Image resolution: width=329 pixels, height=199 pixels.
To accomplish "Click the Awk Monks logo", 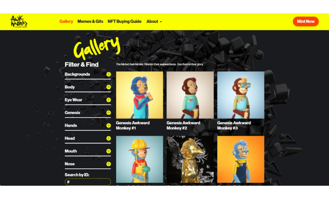I will pyautogui.click(x=19, y=21).
